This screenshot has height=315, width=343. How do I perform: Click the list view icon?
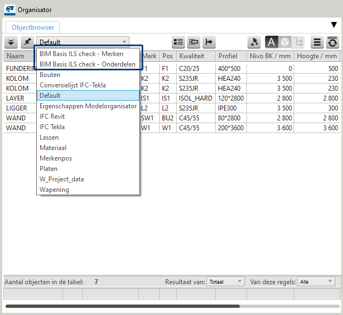point(178,42)
